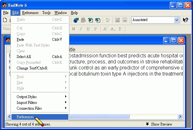Click Paste With Text Styles entry

coord(40,45)
